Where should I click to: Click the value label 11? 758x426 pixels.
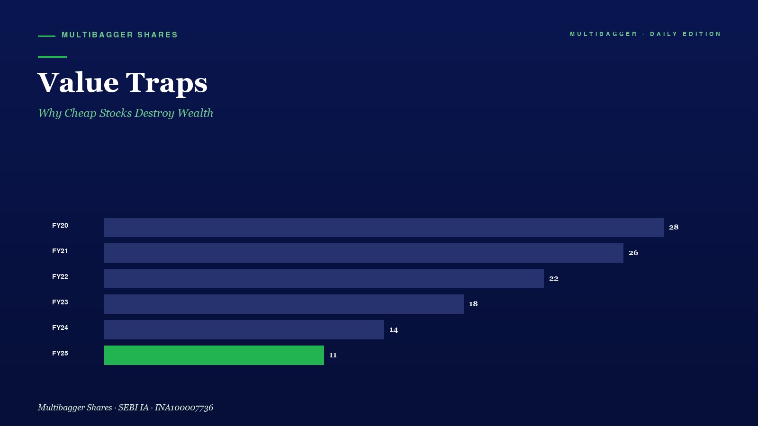(x=333, y=355)
